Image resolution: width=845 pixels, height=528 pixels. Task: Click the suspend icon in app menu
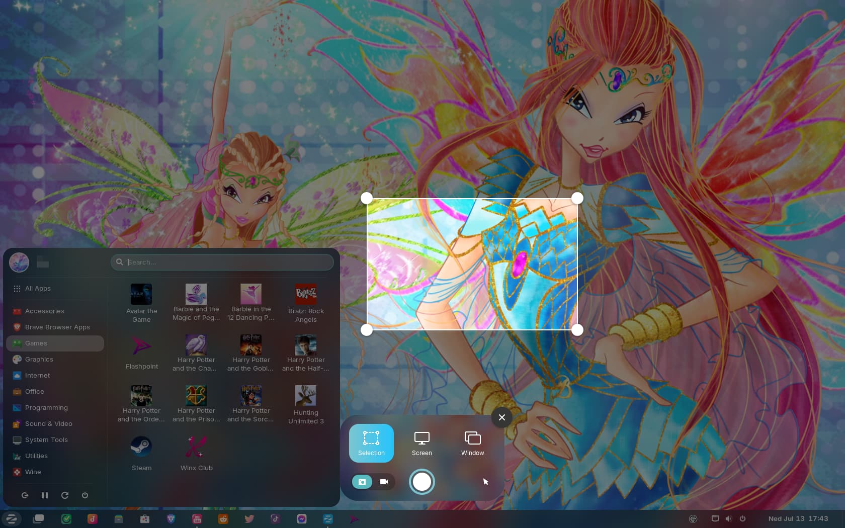pos(45,495)
